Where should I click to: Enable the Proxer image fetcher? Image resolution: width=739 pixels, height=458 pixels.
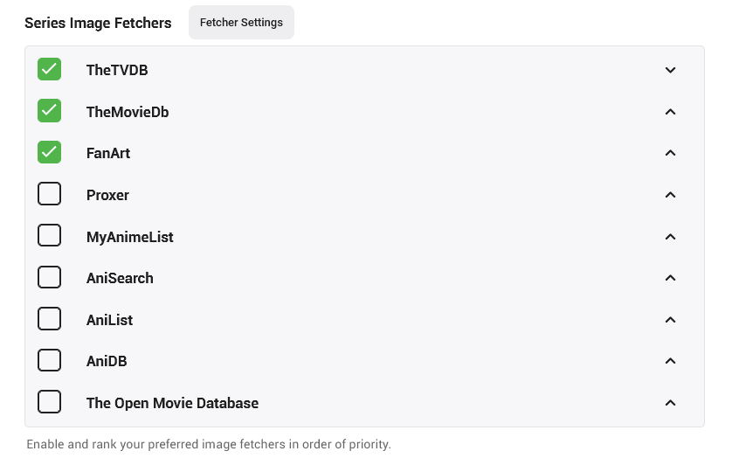click(x=49, y=194)
